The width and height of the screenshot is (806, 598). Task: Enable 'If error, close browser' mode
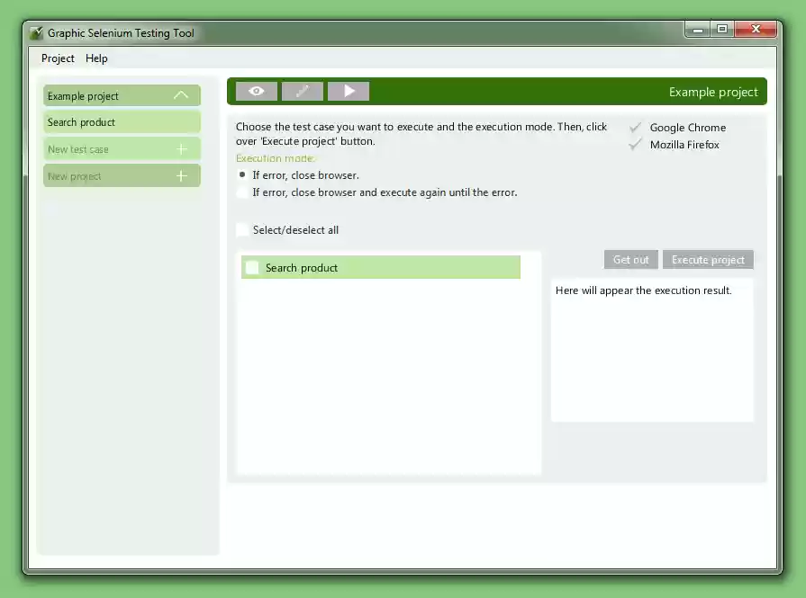pyautogui.click(x=241, y=176)
